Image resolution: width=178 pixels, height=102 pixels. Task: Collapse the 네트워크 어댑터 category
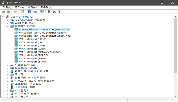coord(7,26)
